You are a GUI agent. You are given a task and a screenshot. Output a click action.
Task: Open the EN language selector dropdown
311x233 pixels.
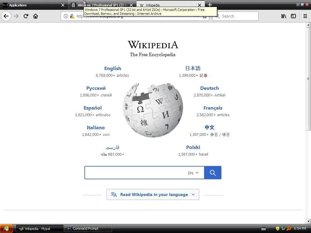tap(193, 173)
